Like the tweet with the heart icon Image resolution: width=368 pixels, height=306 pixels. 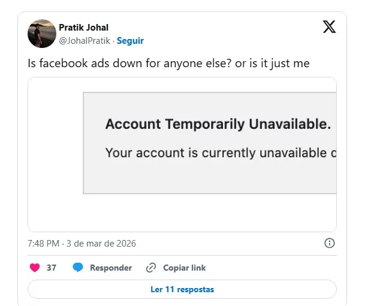coord(35,268)
